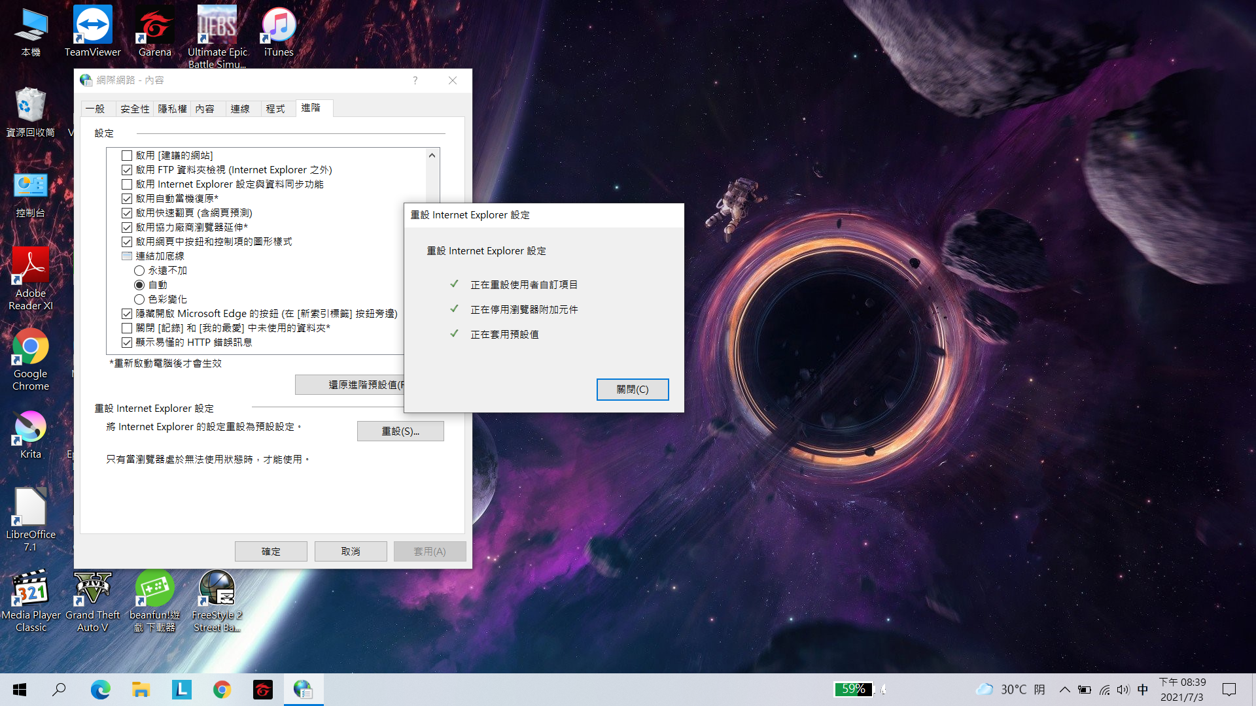
Task: Click the 關閉(C) button in reset dialog
Action: [x=632, y=390]
